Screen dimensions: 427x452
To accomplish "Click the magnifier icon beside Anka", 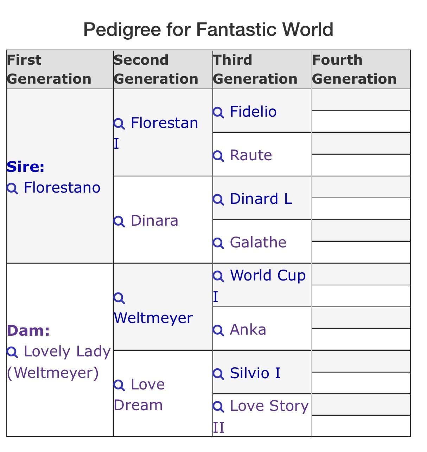I will pyautogui.click(x=218, y=330).
